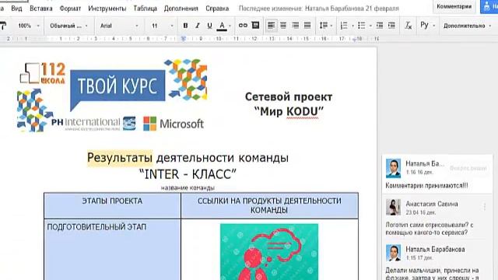Click the avatar next to 'Наталья Барабанова'
This screenshot has width=498, height=280.
(x=393, y=253)
